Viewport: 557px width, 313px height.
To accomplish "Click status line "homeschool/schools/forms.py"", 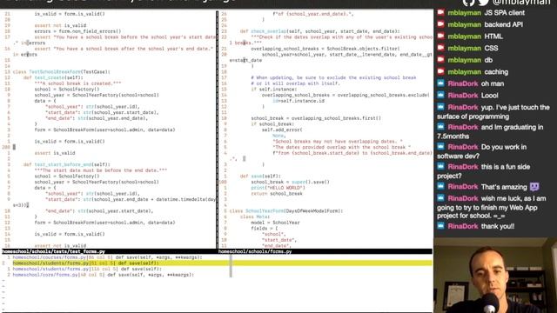I will tap(255, 251).
